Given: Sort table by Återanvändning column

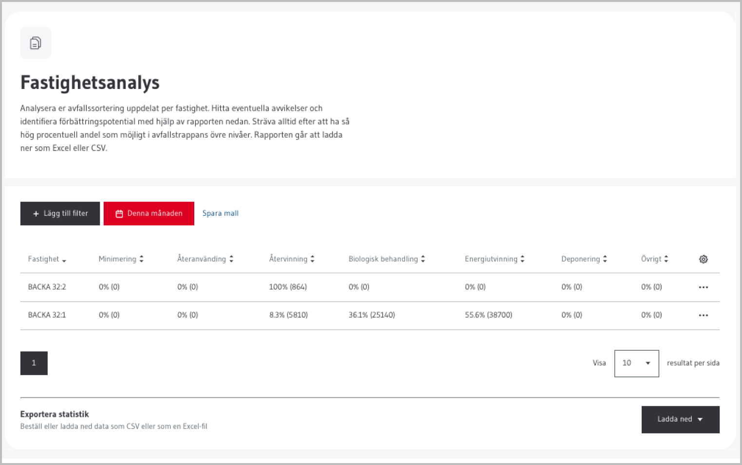Looking at the screenshot, I should 205,259.
